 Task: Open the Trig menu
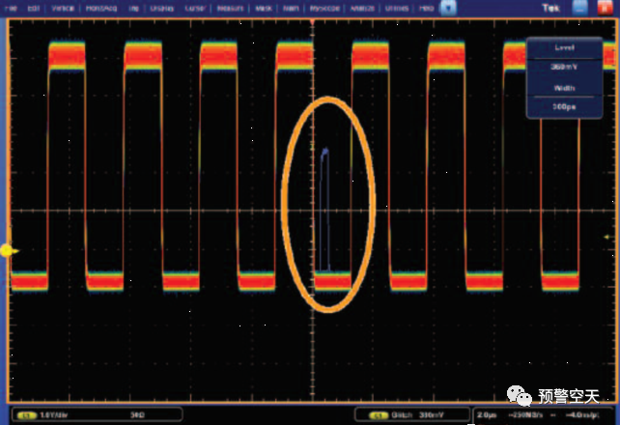(133, 8)
